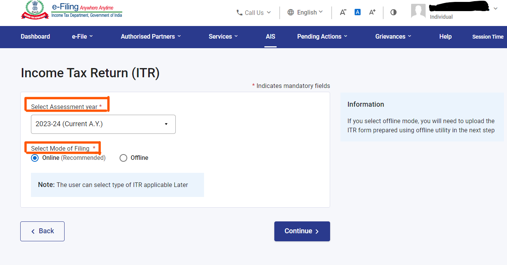Image resolution: width=507 pixels, height=265 pixels.
Task: Toggle the dark theme contrast icon
Action: pos(393,12)
